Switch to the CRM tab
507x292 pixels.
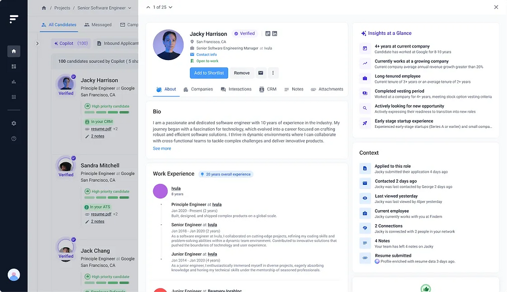(268, 90)
